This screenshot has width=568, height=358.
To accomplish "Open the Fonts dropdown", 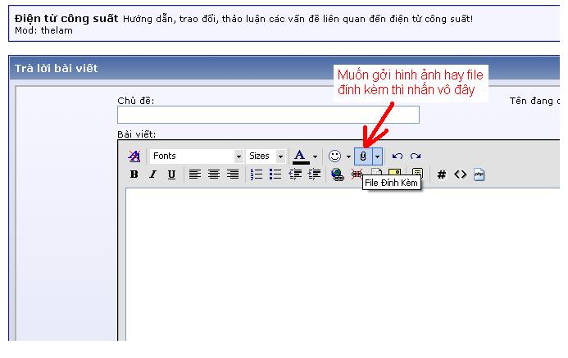I will [197, 156].
